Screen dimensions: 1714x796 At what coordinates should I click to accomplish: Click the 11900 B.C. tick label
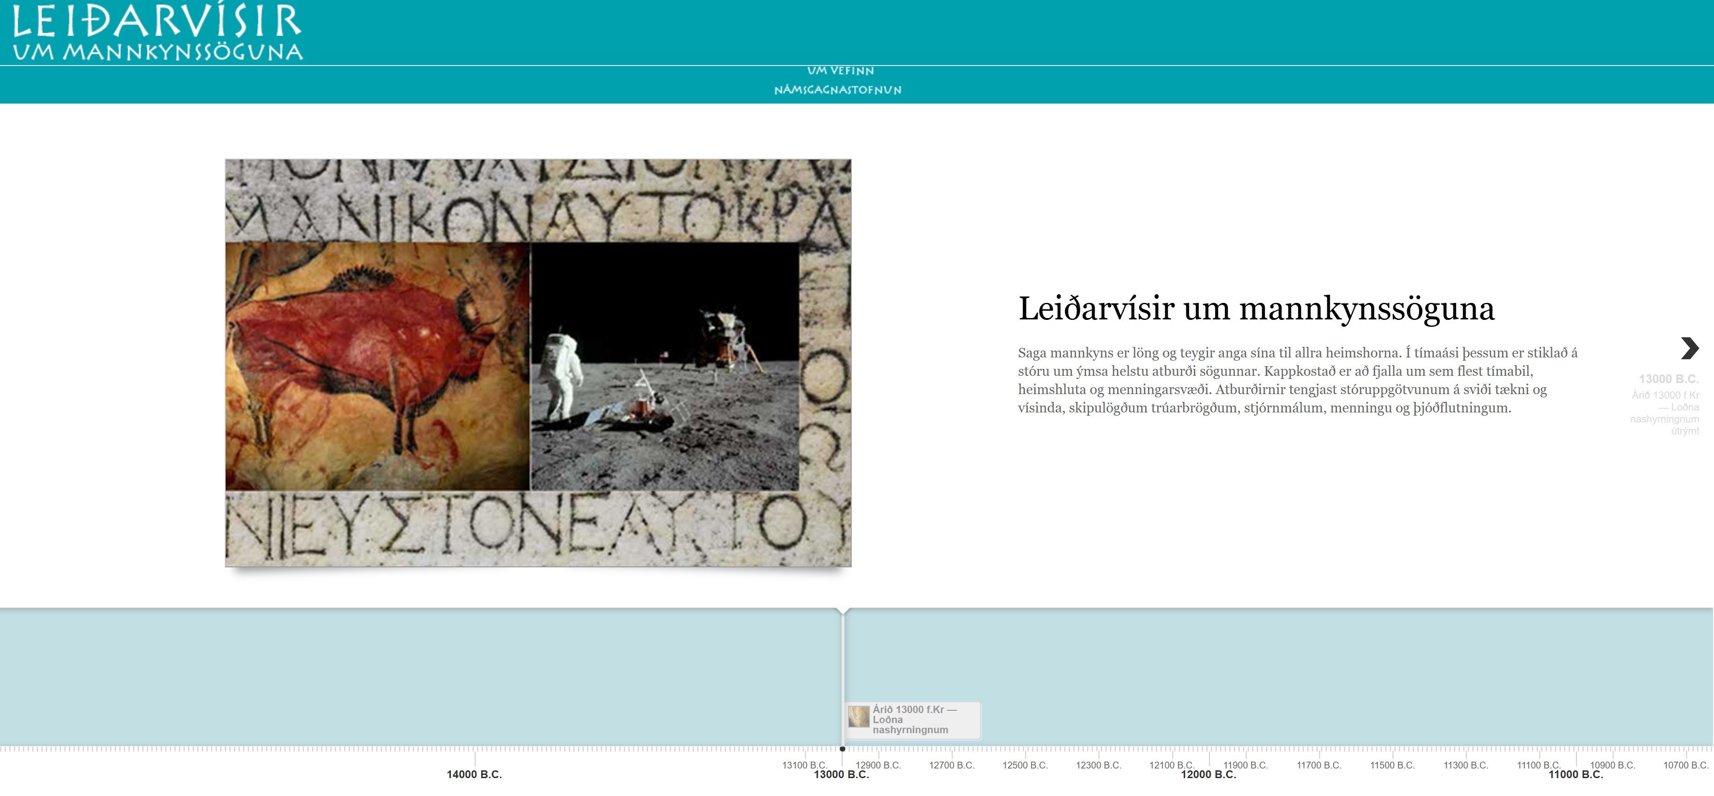[1246, 765]
